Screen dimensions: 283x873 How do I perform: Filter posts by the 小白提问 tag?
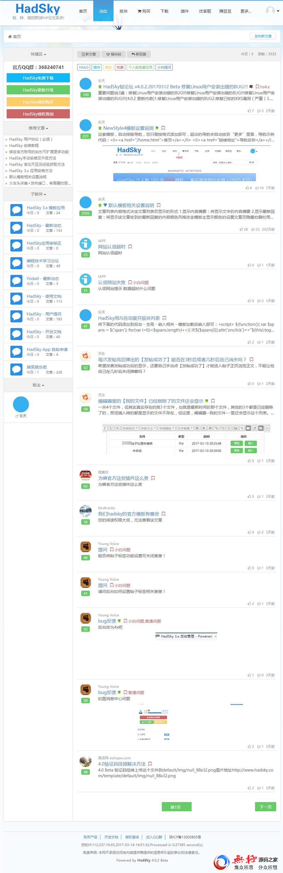coord(164,67)
